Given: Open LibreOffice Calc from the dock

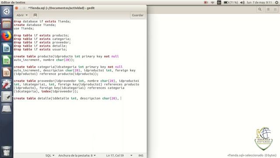Looking at the screenshot, I should point(7,61).
